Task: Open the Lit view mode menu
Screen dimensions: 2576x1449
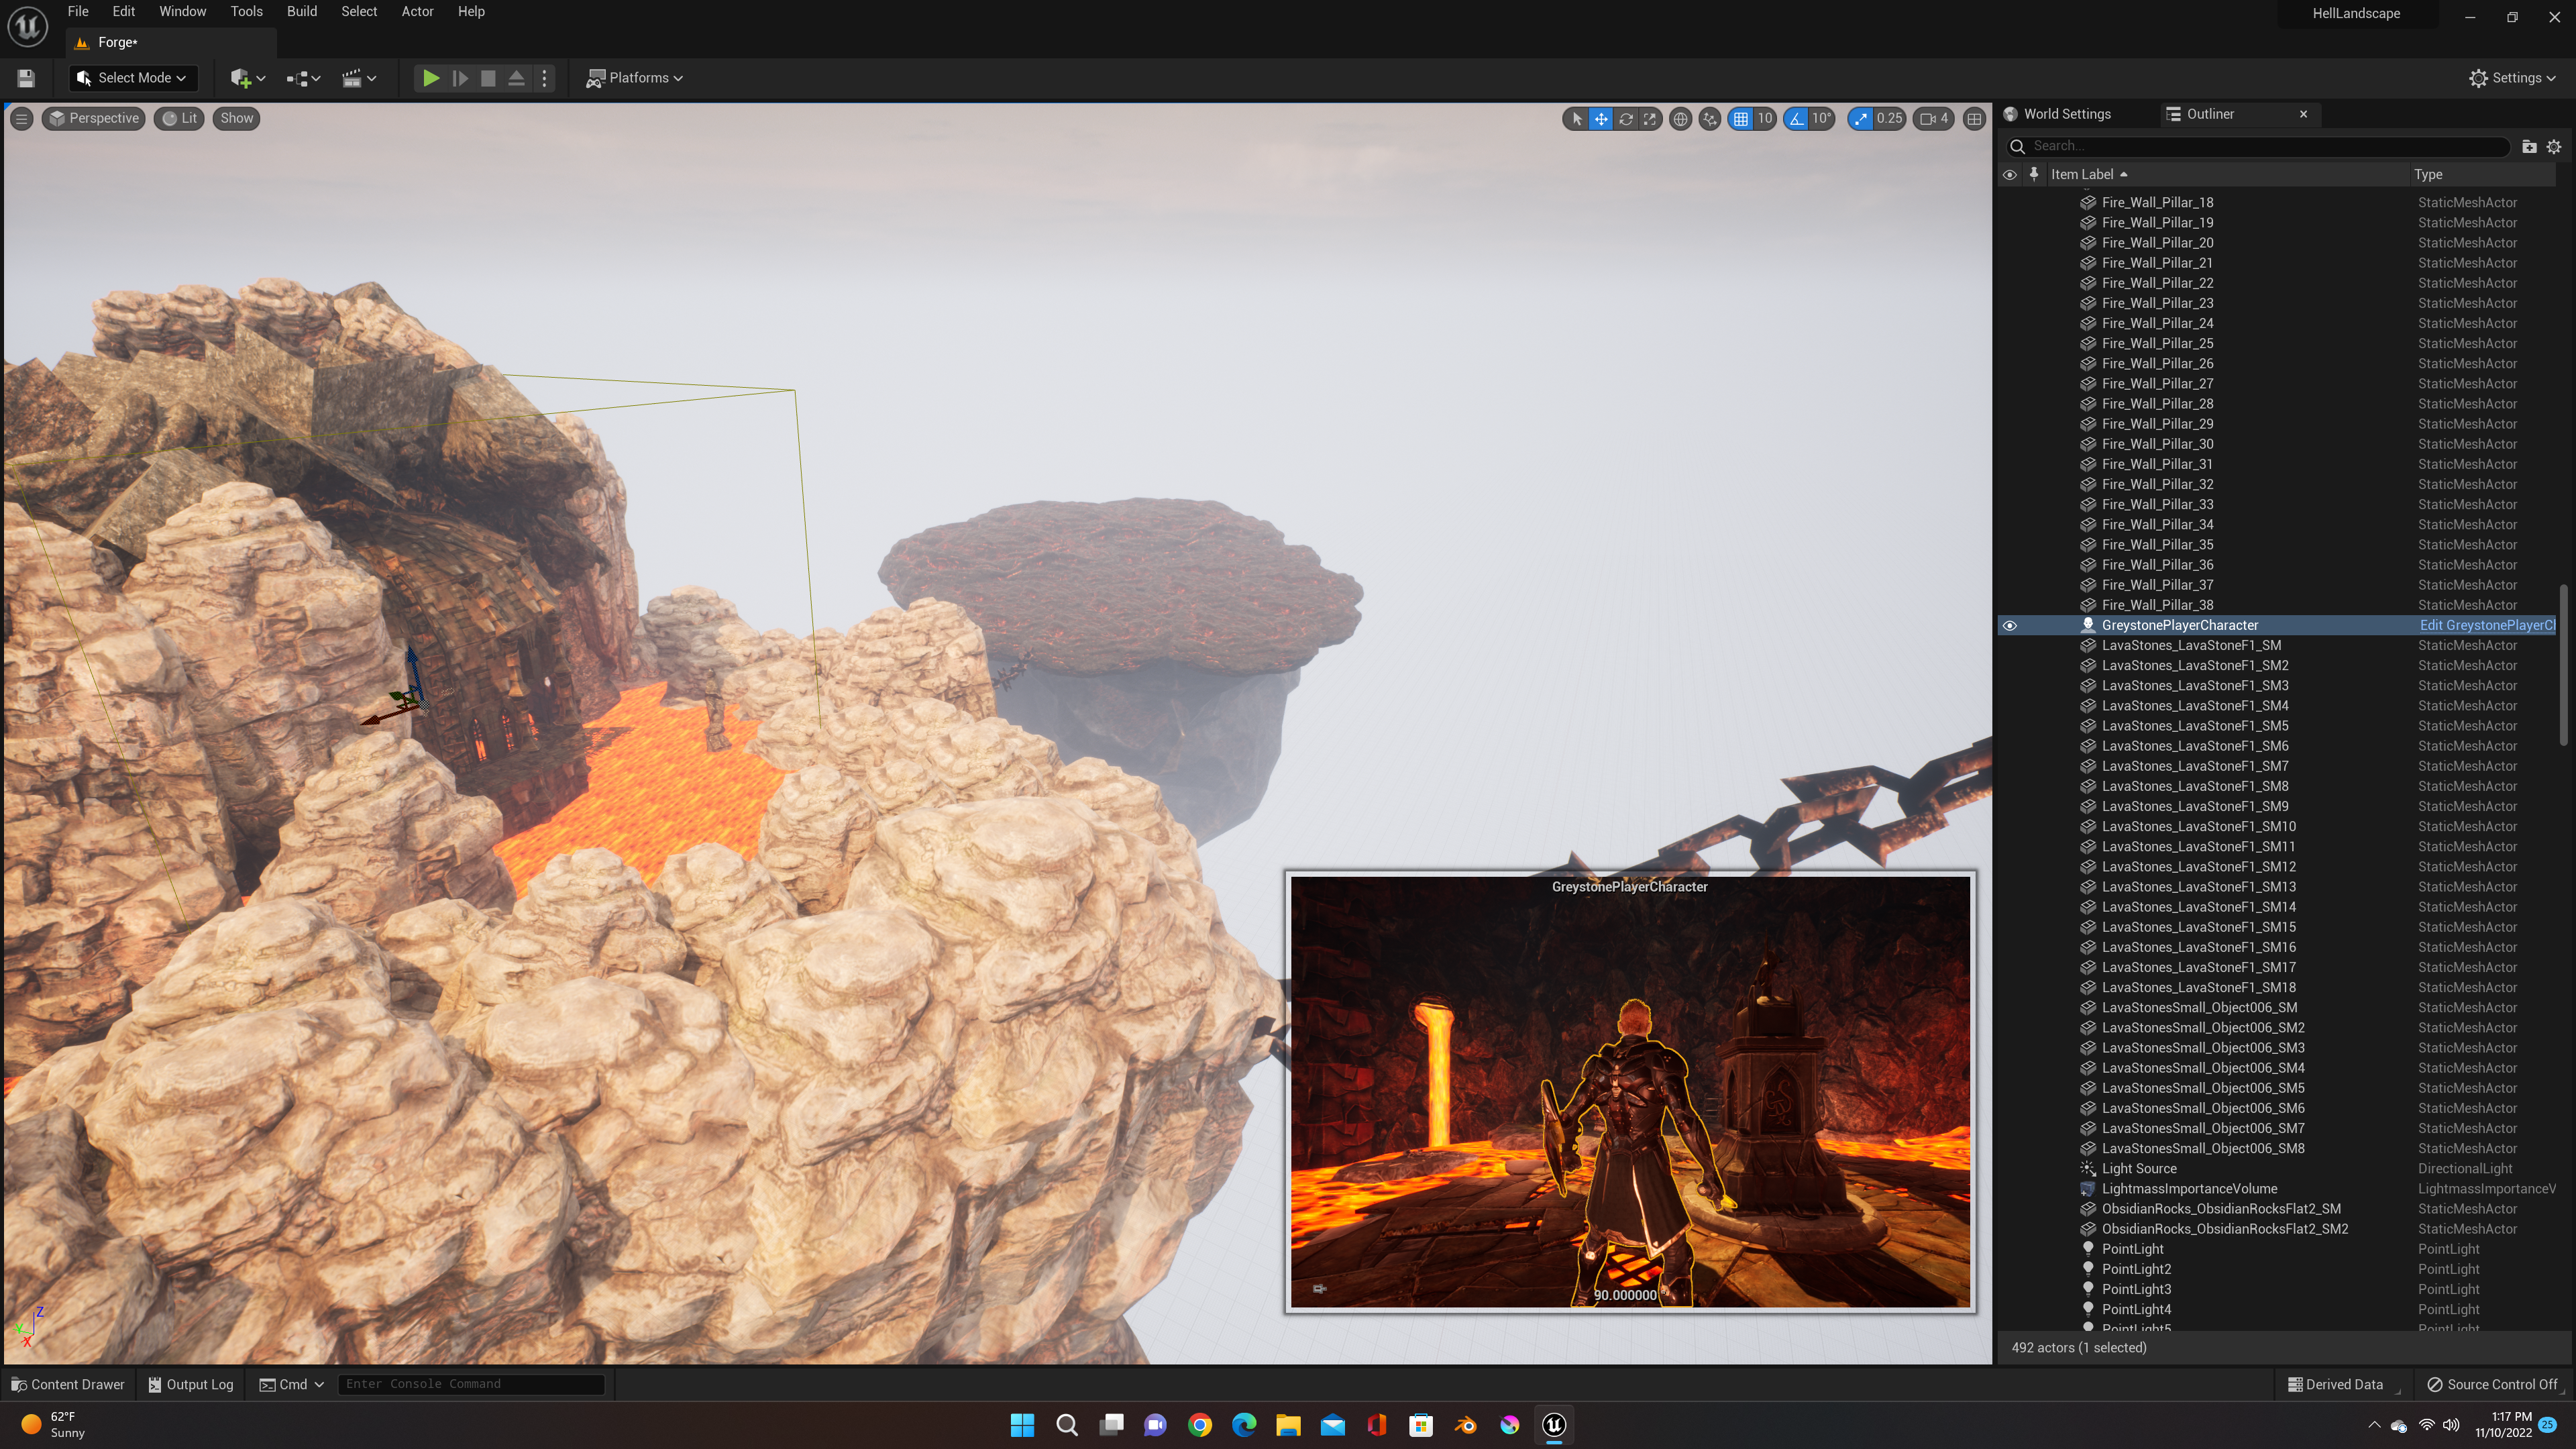Action: coord(179,118)
